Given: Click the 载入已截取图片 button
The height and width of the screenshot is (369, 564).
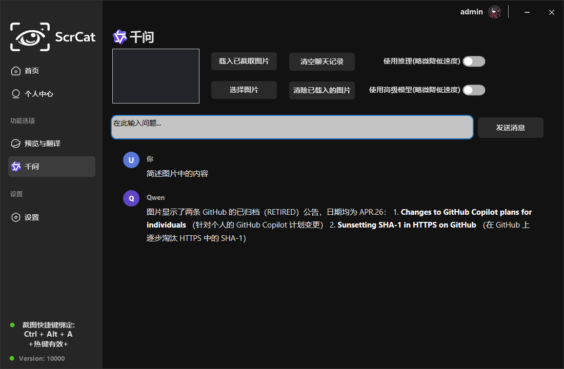Looking at the screenshot, I should coord(244,61).
